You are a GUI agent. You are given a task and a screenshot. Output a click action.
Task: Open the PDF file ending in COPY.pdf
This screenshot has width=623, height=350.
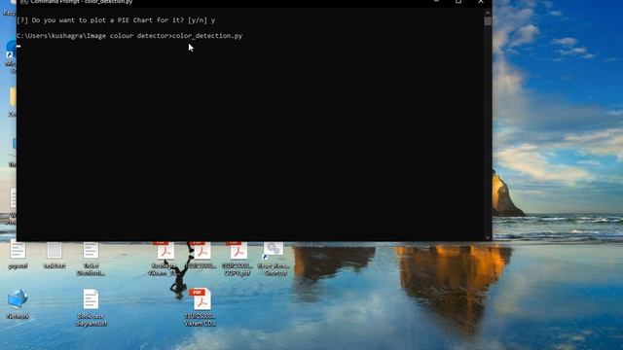coord(238,258)
